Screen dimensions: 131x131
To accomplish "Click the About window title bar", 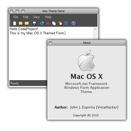I will point(86,43).
